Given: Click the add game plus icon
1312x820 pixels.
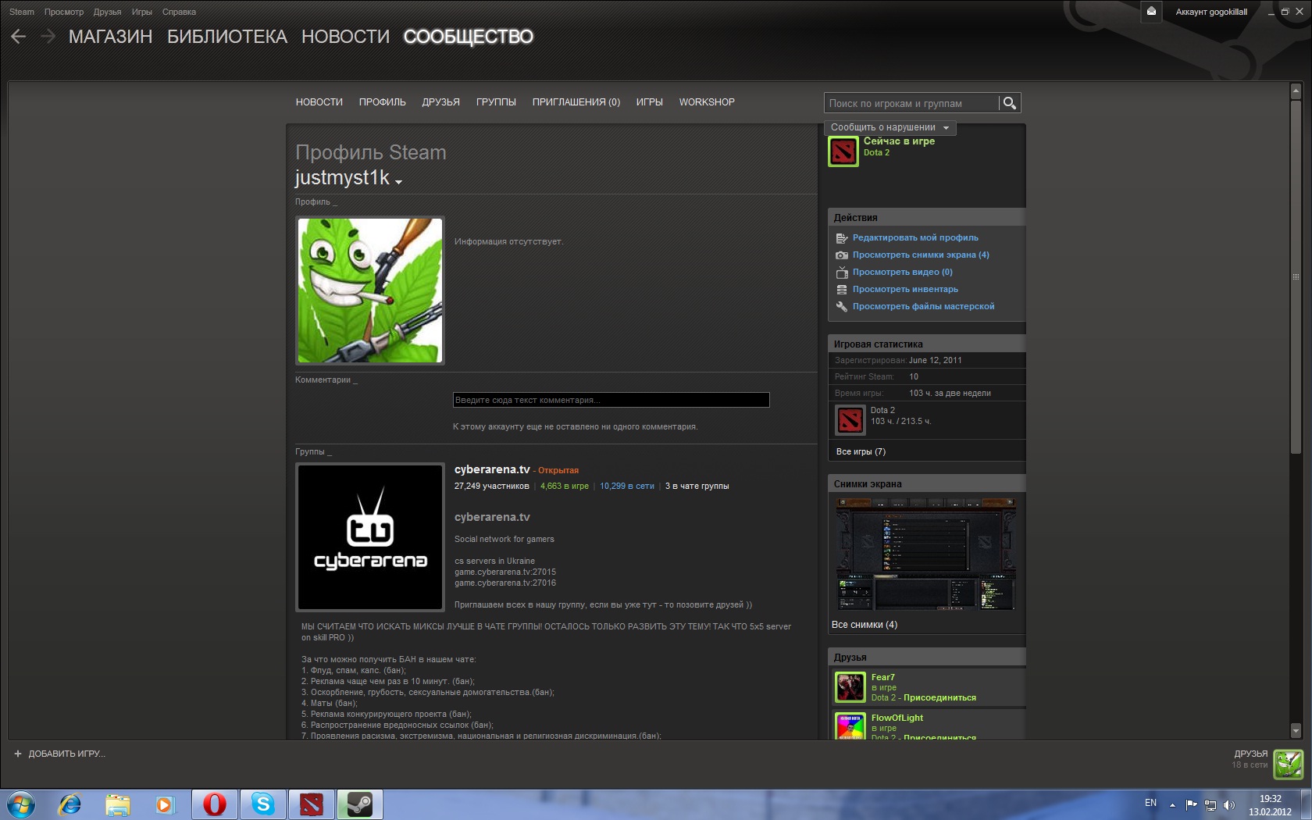Looking at the screenshot, I should [x=18, y=754].
